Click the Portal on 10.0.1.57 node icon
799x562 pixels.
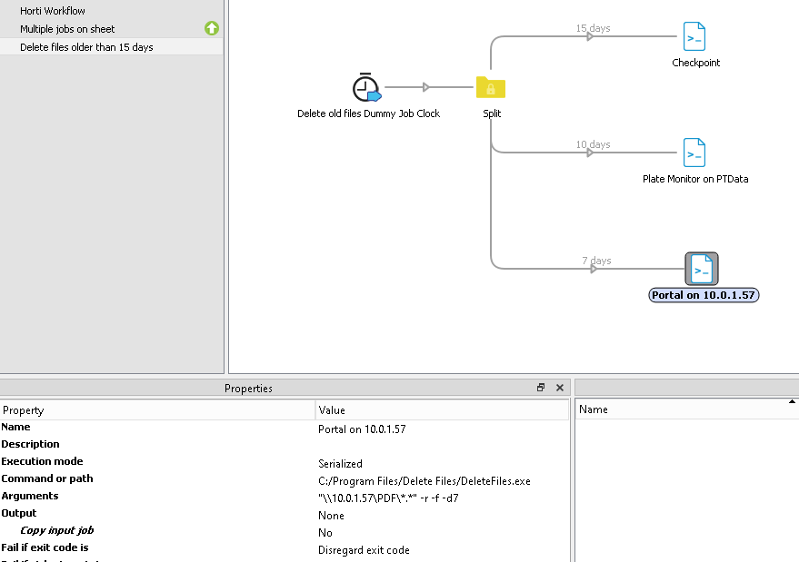tap(701, 268)
